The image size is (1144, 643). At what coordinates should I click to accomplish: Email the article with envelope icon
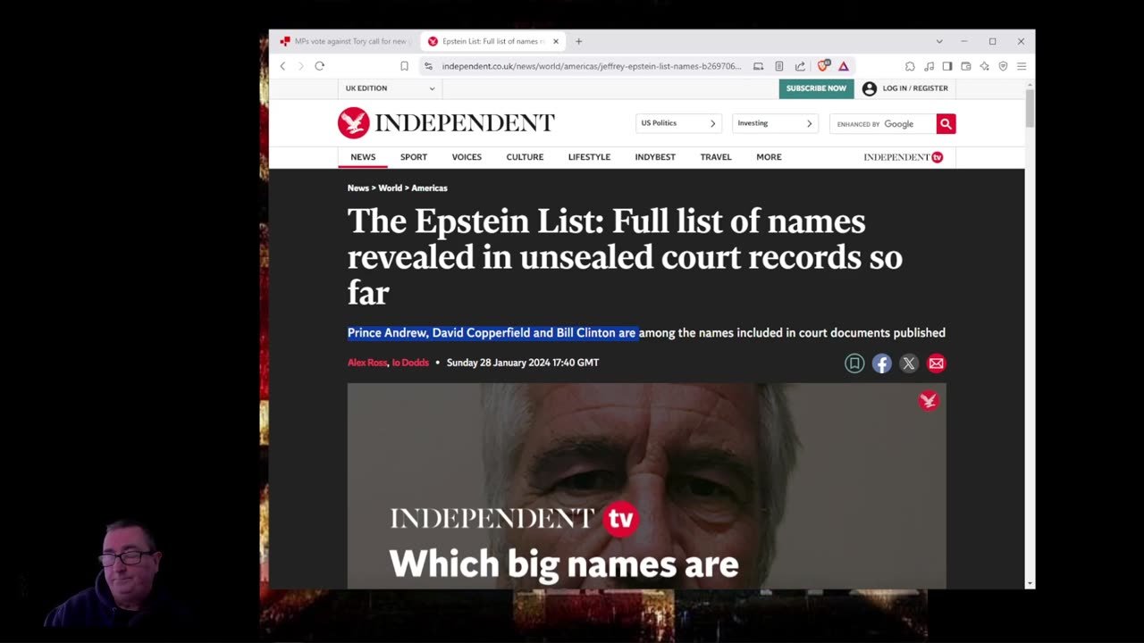[936, 363]
